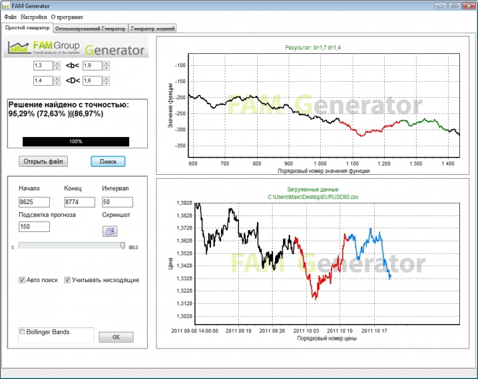Decrease the upper b bound 1,9
This screenshot has width=478, height=379.
coord(106,68)
